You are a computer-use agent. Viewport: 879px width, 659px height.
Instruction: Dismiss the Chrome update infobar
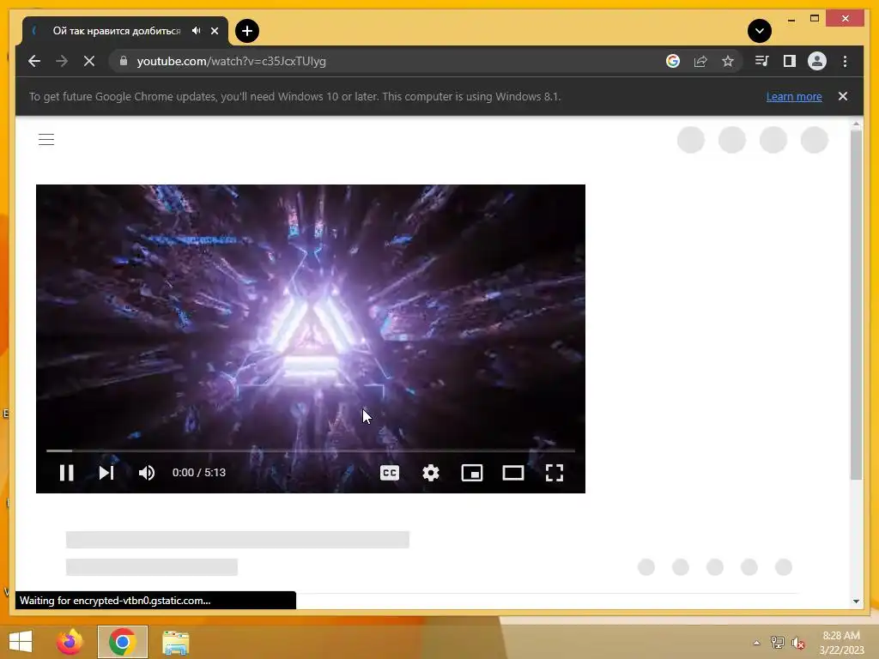coord(843,96)
